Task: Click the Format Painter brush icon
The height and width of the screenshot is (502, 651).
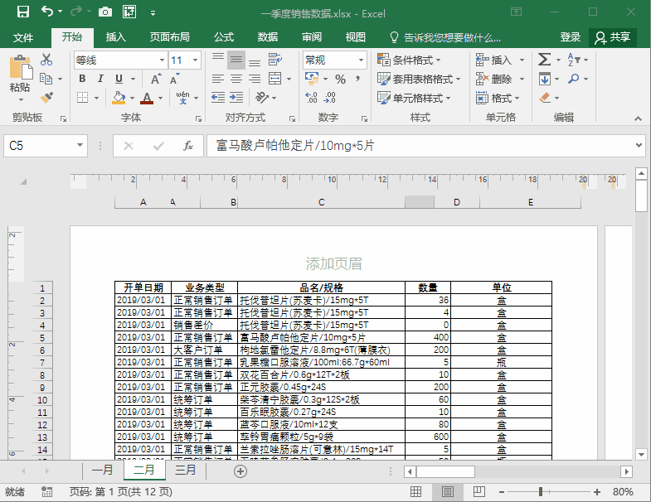Action: pyautogui.click(x=46, y=98)
